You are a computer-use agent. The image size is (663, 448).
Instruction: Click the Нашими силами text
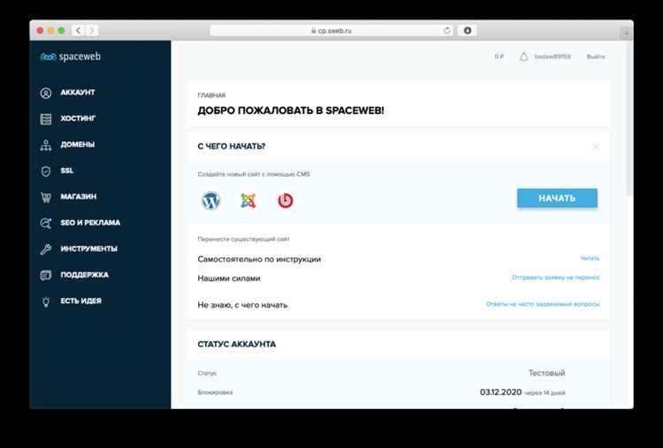pos(229,278)
